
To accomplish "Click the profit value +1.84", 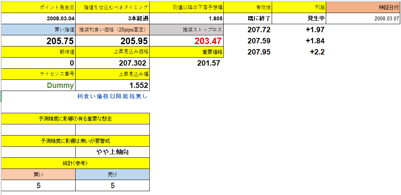I will click(315, 41).
